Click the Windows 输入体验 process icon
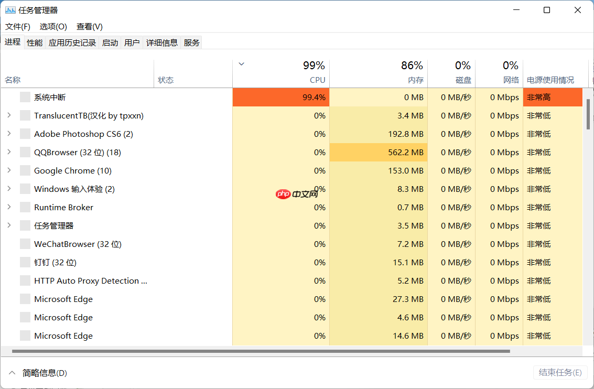The width and height of the screenshot is (594, 389). pos(25,189)
